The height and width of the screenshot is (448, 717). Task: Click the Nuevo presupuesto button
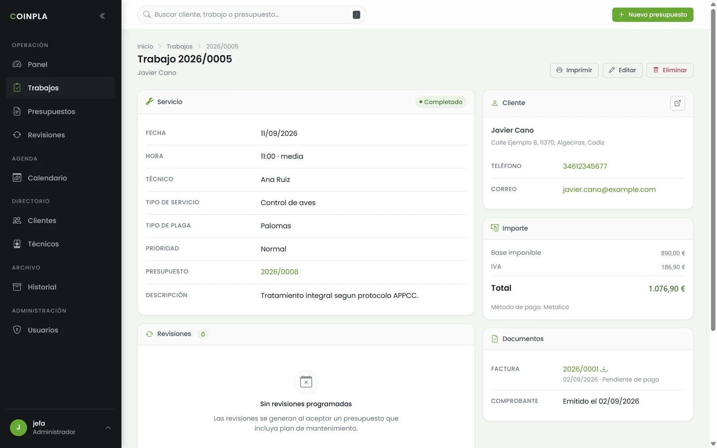click(x=652, y=15)
